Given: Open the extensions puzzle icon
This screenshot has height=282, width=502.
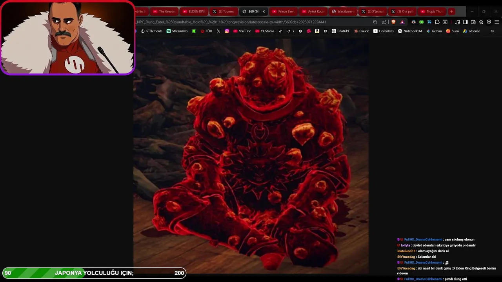Looking at the screenshot, I should 437,22.
